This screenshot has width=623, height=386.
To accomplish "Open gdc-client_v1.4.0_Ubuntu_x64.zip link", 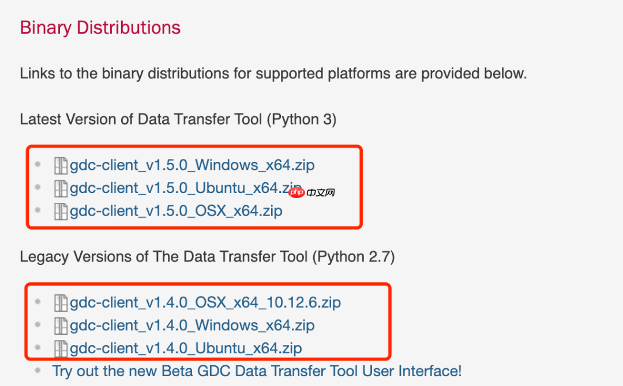I will pyautogui.click(x=186, y=349).
